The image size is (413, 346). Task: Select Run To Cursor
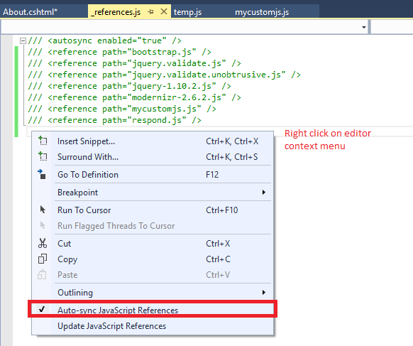click(x=153, y=210)
